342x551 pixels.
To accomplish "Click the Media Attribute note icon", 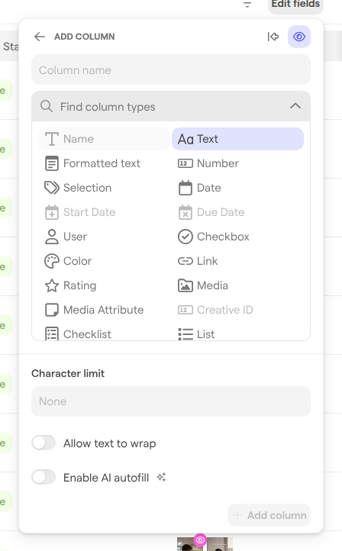I will 52,310.
